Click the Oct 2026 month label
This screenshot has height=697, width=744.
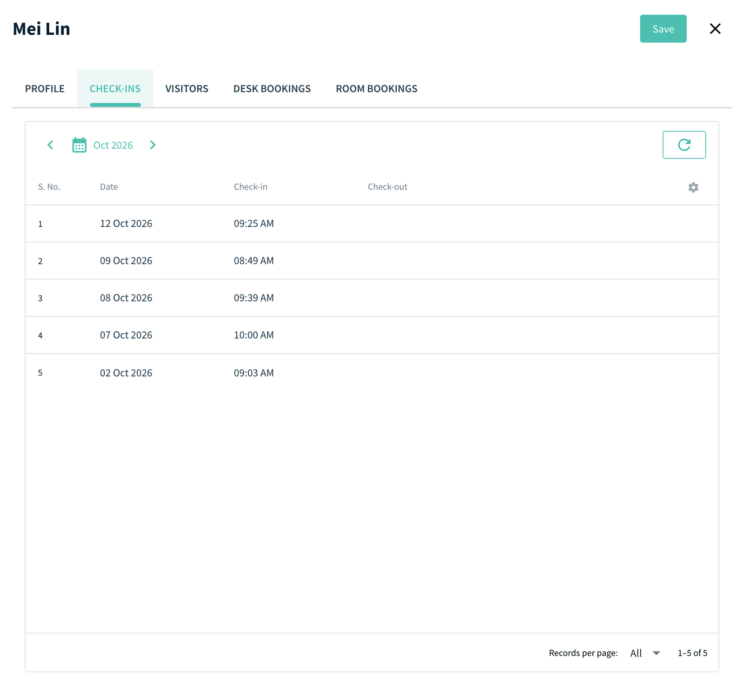[x=113, y=145]
